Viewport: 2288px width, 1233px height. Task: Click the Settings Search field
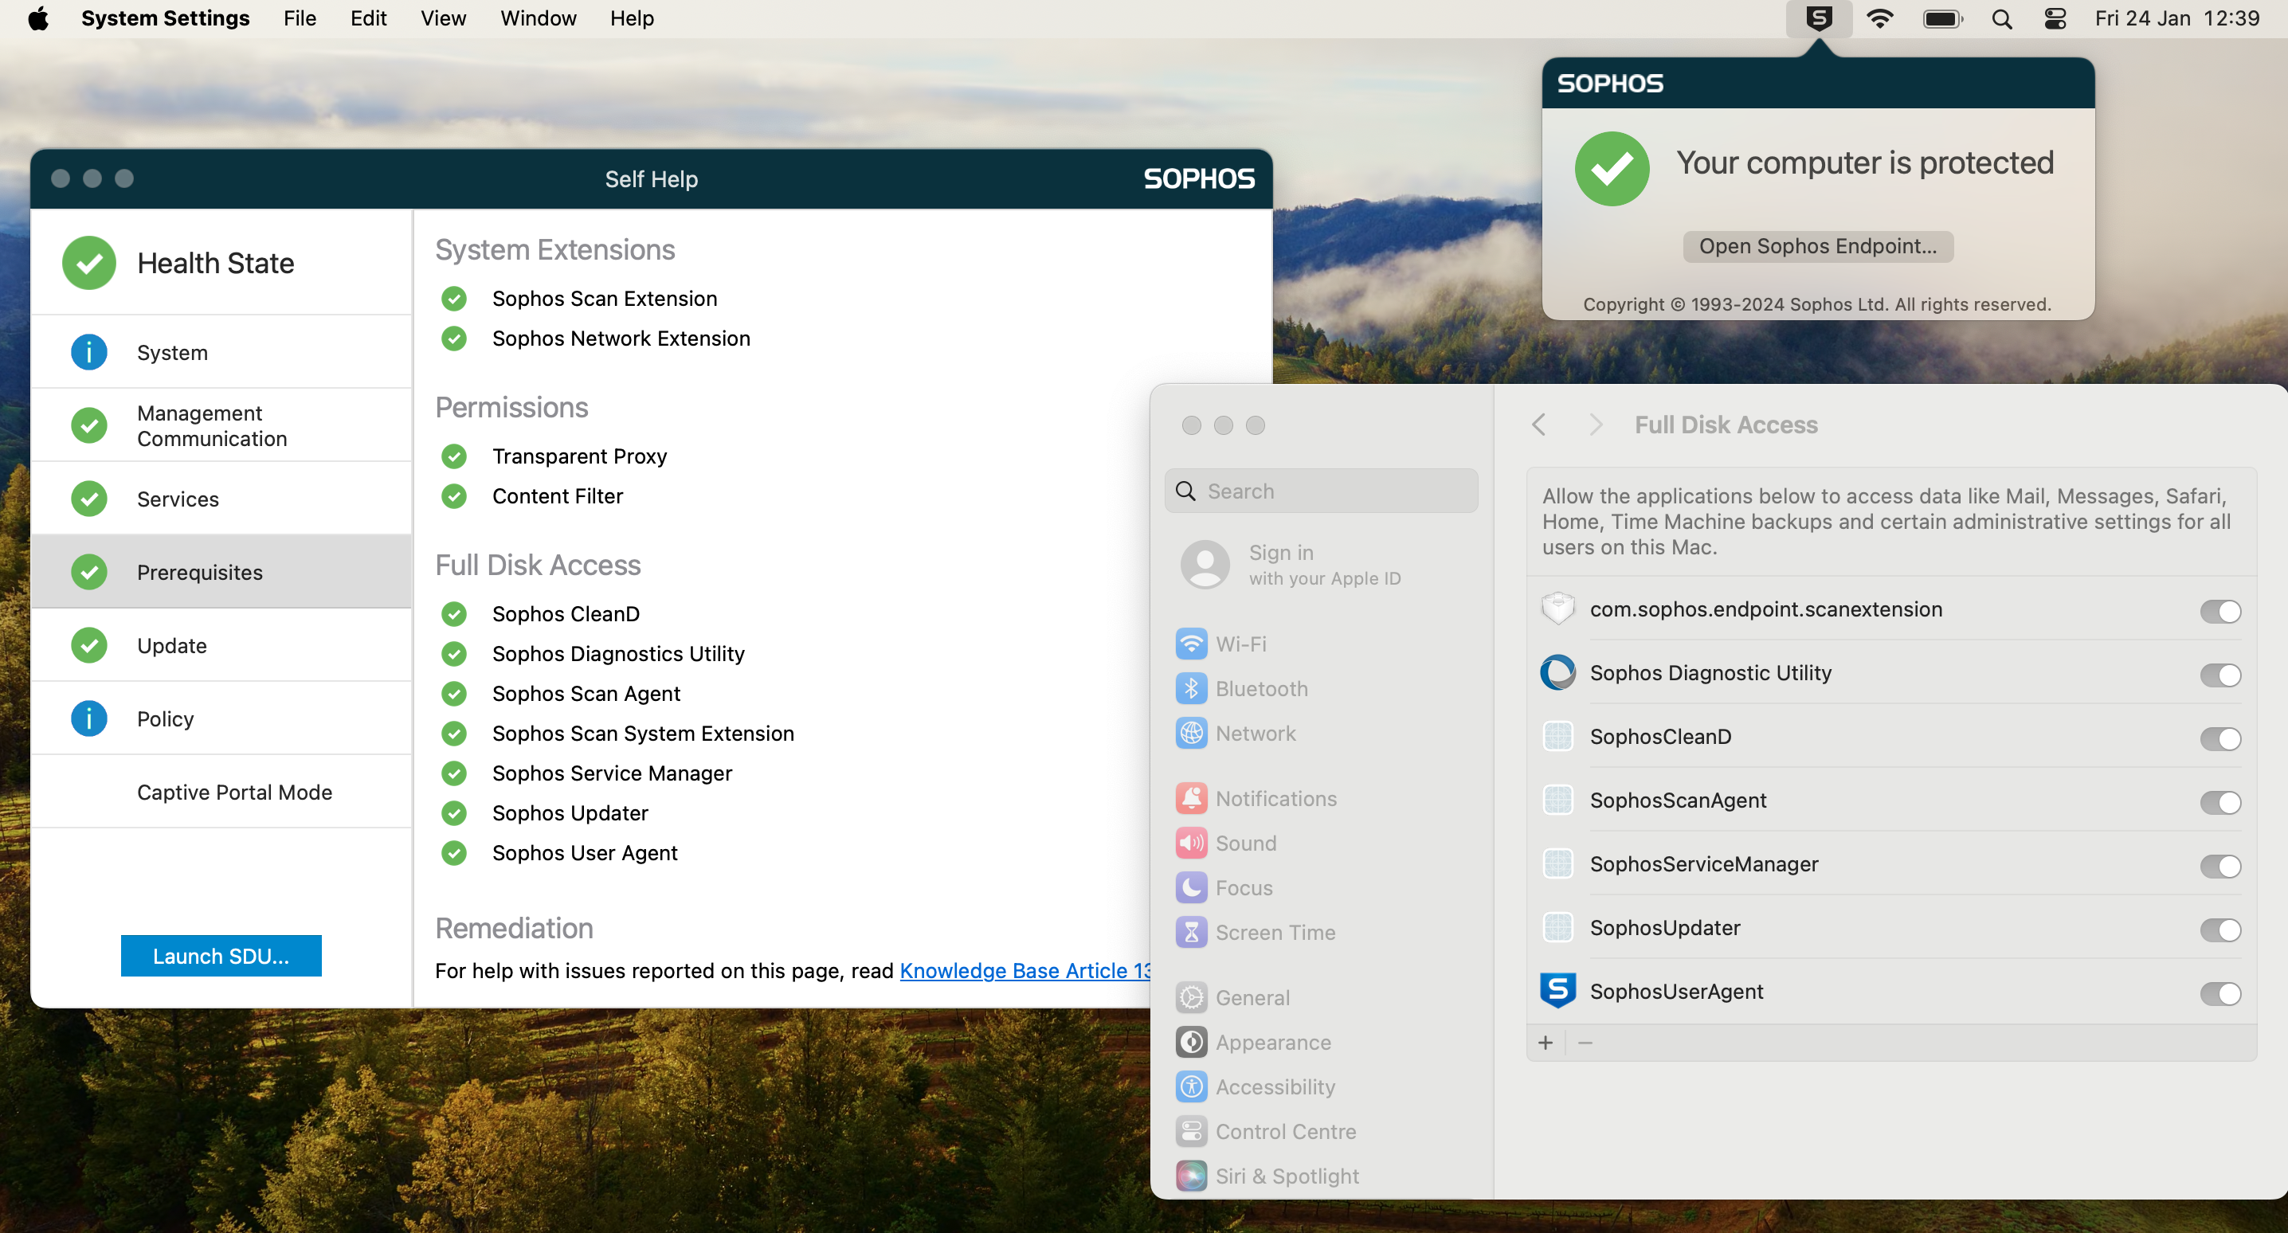pyautogui.click(x=1321, y=491)
